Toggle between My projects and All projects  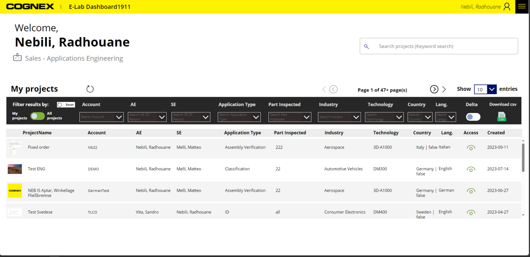point(38,116)
